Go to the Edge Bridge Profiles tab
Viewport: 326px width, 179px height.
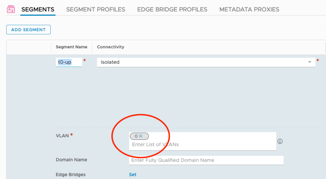click(172, 10)
